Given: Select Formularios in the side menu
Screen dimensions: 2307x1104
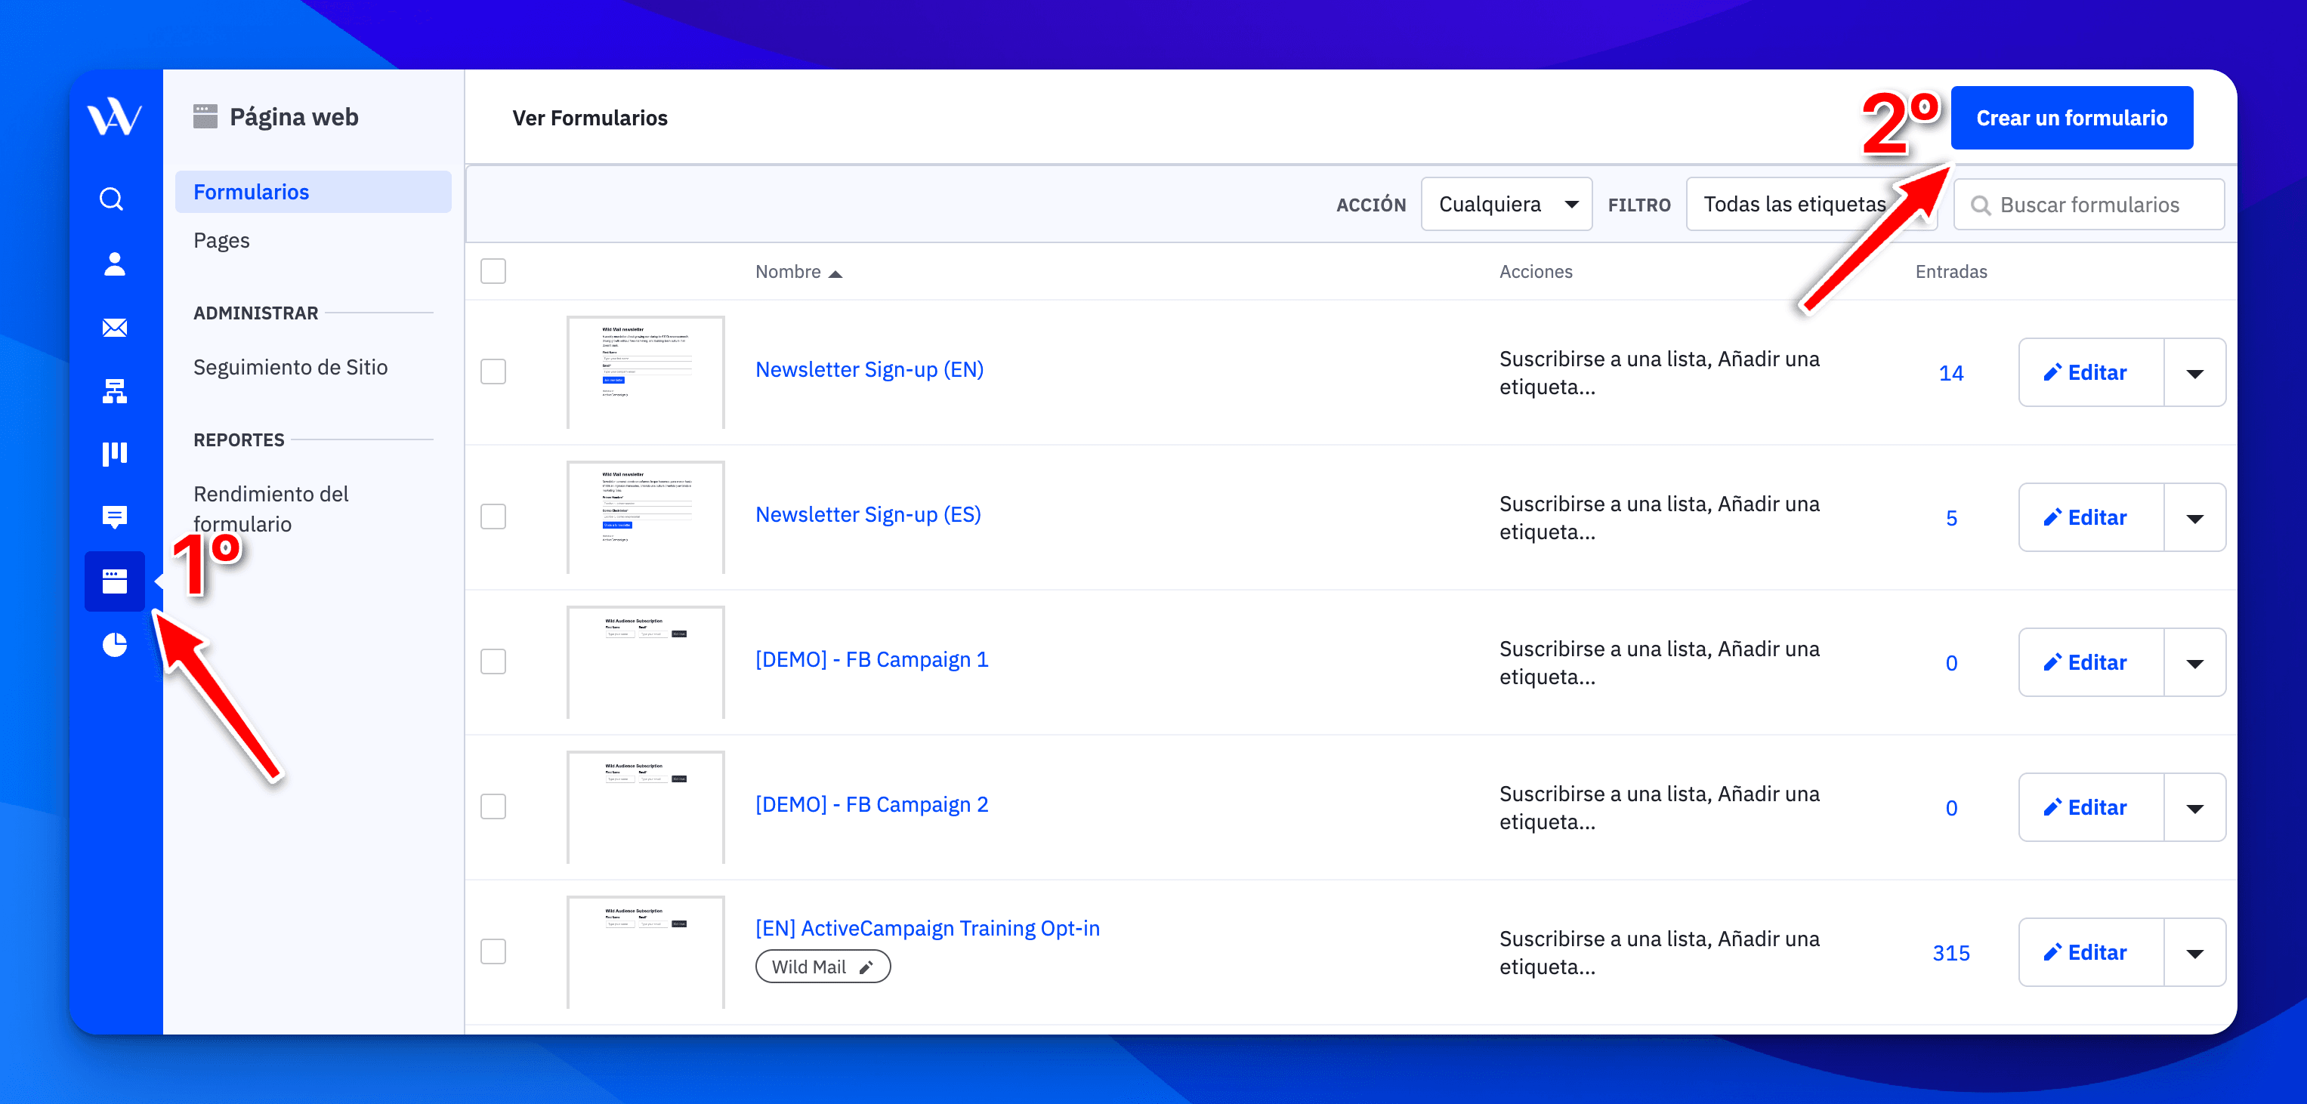Looking at the screenshot, I should [313, 192].
